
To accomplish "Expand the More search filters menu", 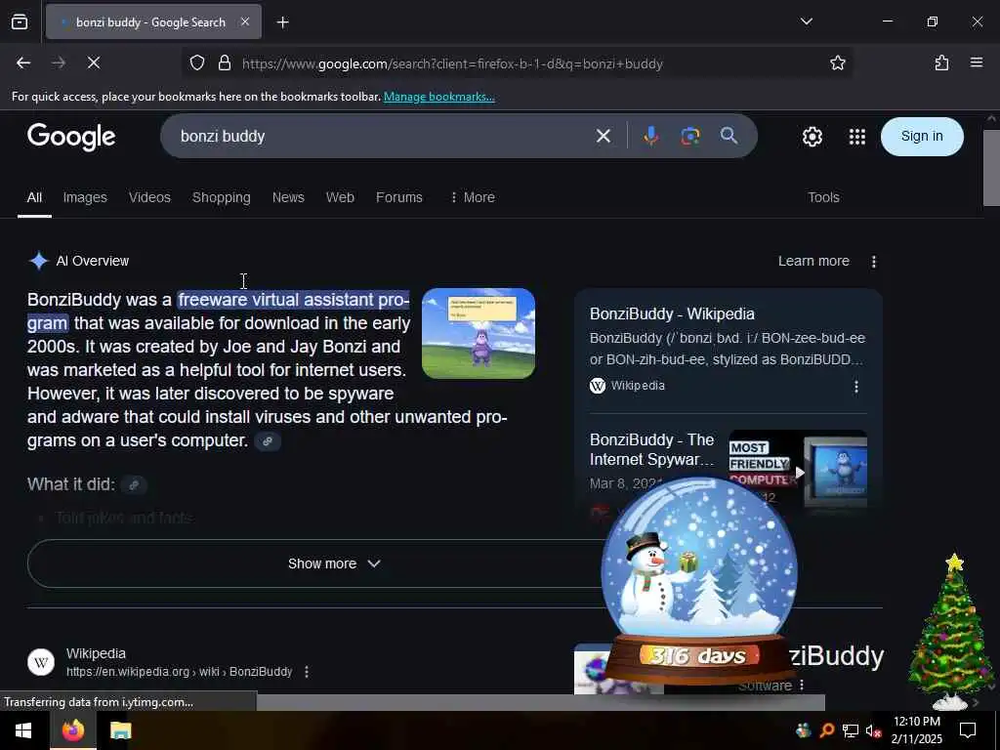I will 472,197.
